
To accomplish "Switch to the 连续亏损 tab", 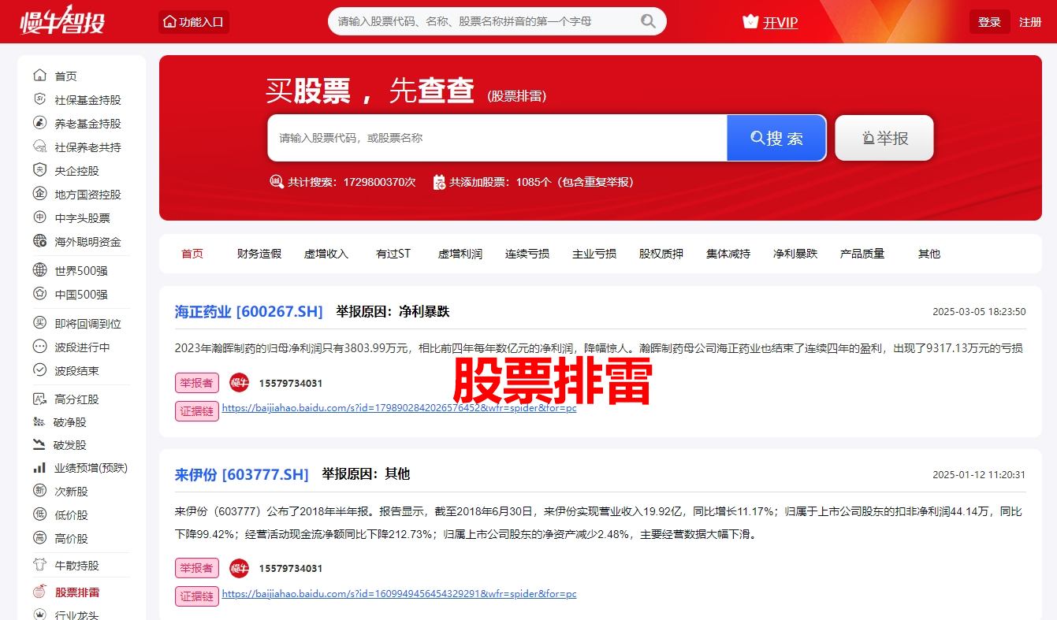I will click(x=527, y=254).
